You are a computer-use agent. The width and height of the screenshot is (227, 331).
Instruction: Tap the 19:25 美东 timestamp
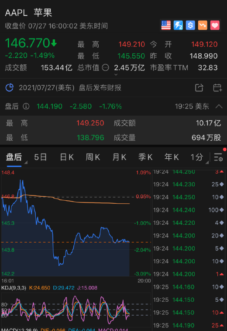point(192,106)
